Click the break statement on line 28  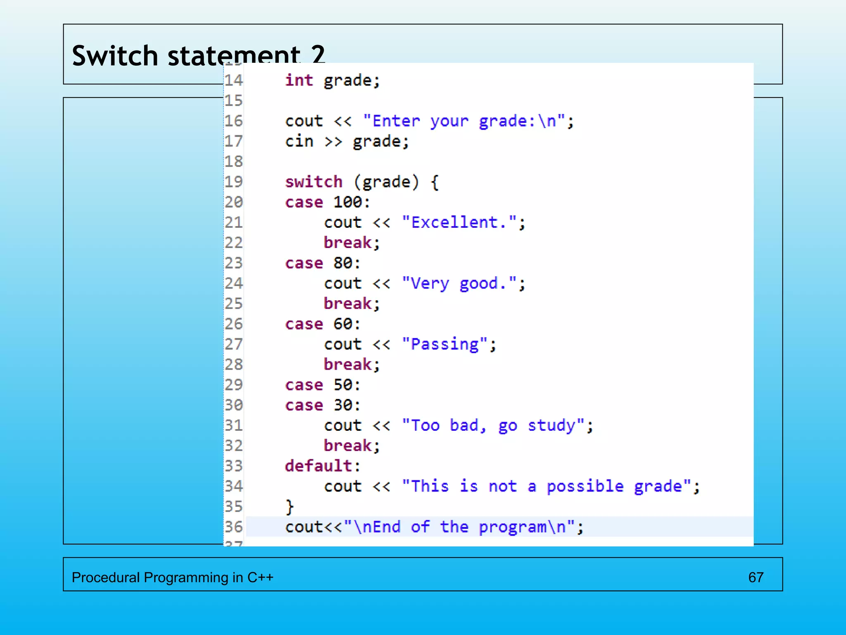[x=352, y=364]
